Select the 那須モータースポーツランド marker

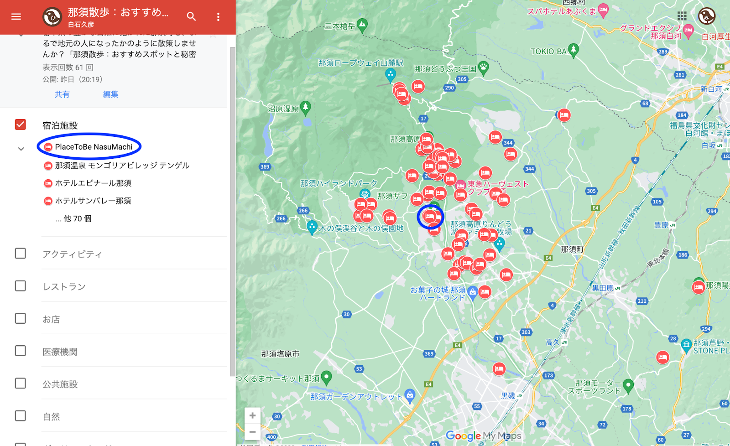pyautogui.click(x=628, y=386)
